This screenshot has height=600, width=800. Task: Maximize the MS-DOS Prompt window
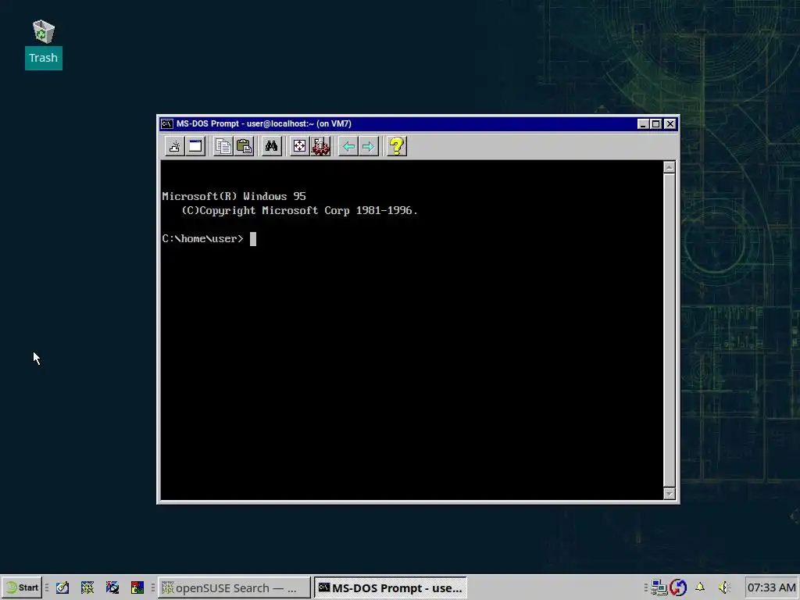656,124
